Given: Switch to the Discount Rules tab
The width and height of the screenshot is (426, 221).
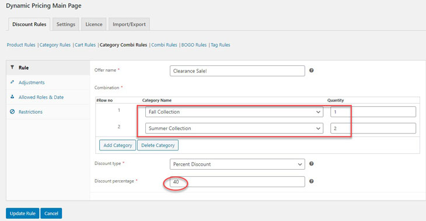Looking at the screenshot, I should click(x=29, y=24).
